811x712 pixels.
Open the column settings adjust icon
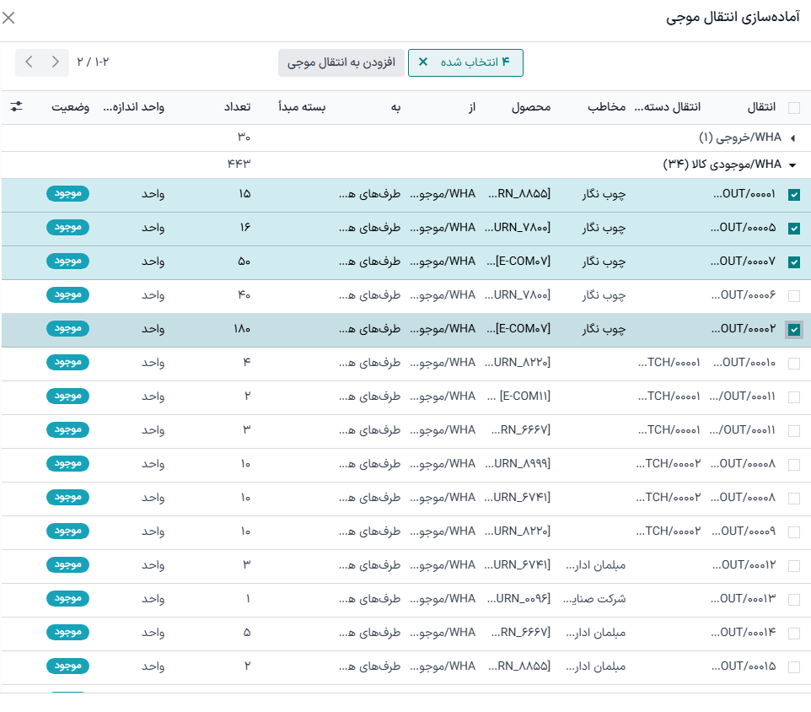click(x=16, y=107)
